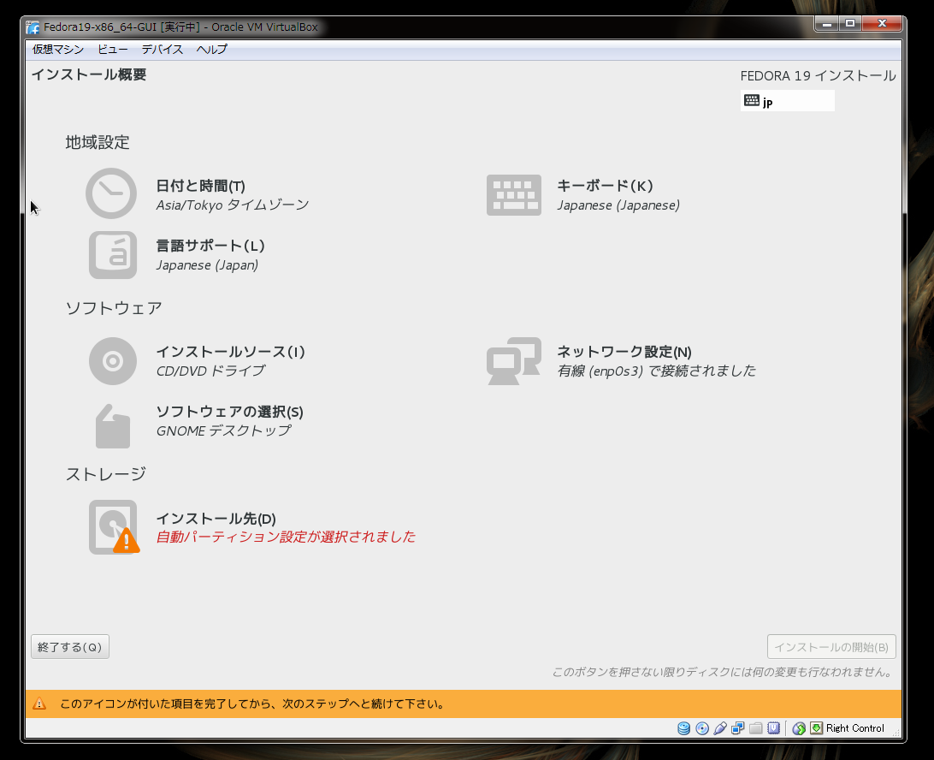
Task: Open the ソフトウェアの選択 package icon
Action: (113, 426)
